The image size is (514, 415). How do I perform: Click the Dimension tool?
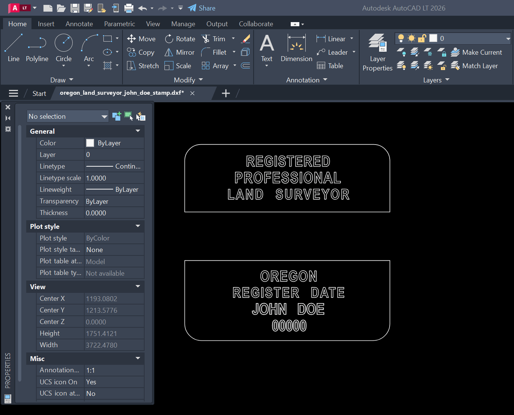click(x=296, y=48)
